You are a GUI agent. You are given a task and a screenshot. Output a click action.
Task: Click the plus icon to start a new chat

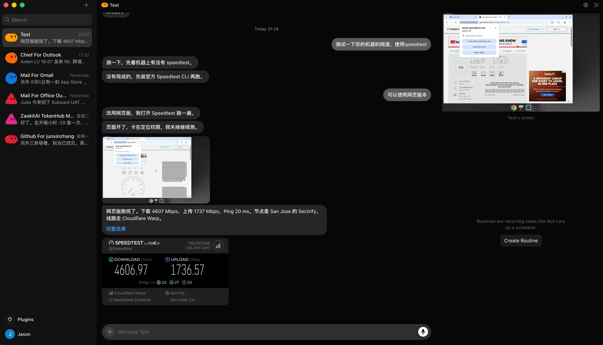tap(86, 5)
